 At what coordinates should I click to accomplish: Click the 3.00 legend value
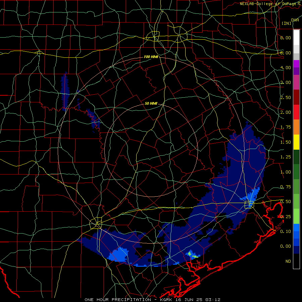[x=286, y=83]
